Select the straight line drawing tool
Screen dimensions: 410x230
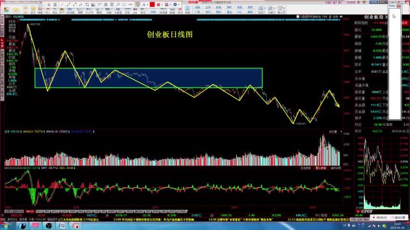(62, 4)
